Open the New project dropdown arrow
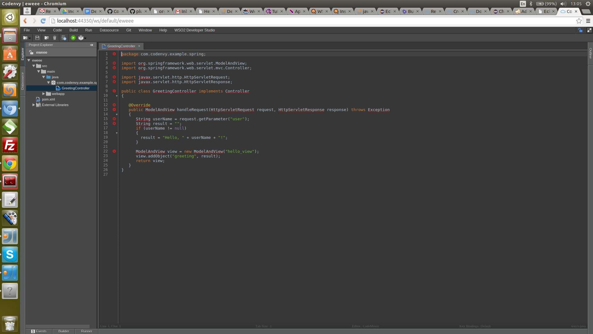 (x=30, y=38)
